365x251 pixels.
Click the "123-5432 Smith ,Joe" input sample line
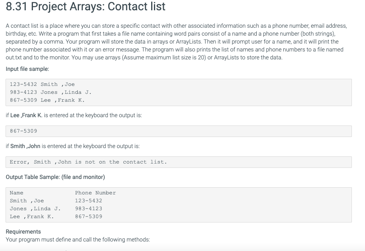pyautogui.click(x=42, y=84)
